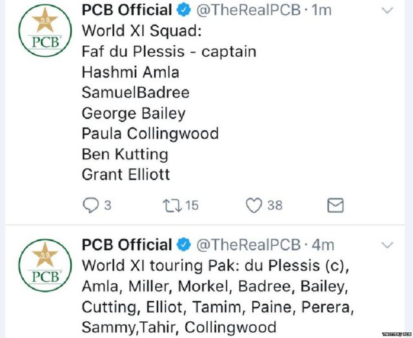The height and width of the screenshot is (338, 413).
Task: Like the World XI Squad tweet
Action: point(254,205)
